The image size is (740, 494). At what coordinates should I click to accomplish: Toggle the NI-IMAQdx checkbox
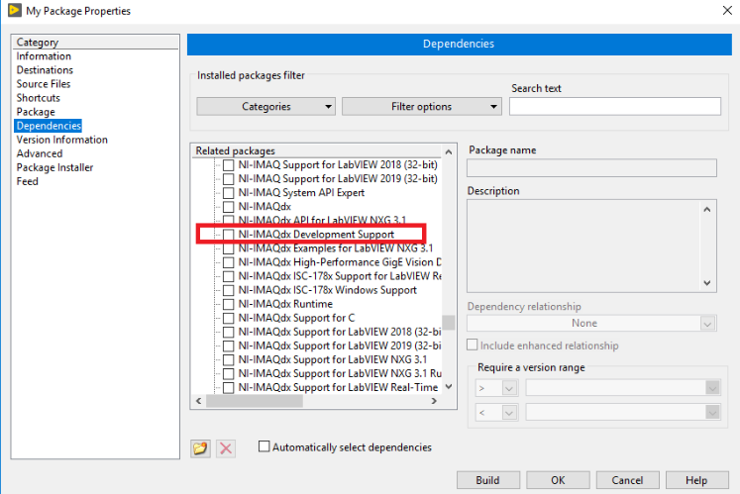coord(229,207)
